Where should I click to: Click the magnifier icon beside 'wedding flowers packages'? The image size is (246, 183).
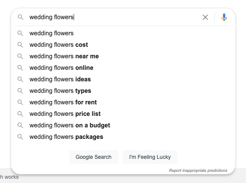click(x=20, y=137)
